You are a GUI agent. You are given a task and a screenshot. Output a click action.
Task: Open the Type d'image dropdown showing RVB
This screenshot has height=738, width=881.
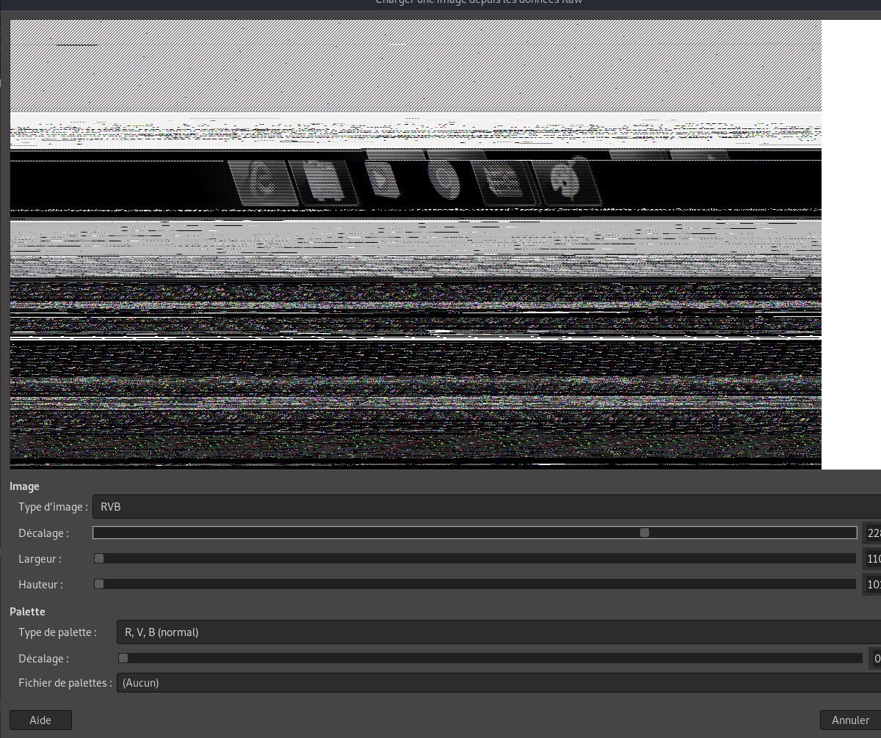pyautogui.click(x=485, y=506)
